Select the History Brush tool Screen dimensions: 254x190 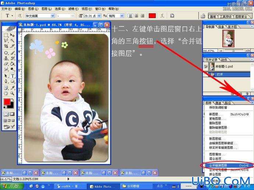coord(12,58)
